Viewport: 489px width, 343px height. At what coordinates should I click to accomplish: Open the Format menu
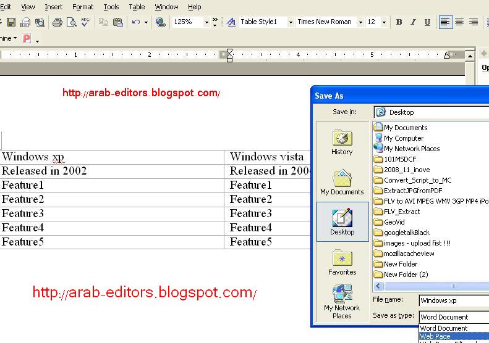point(83,7)
